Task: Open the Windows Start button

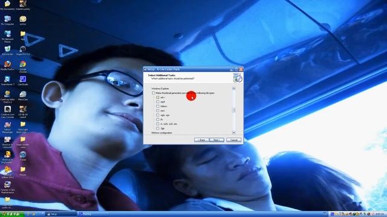Action: tap(12, 215)
